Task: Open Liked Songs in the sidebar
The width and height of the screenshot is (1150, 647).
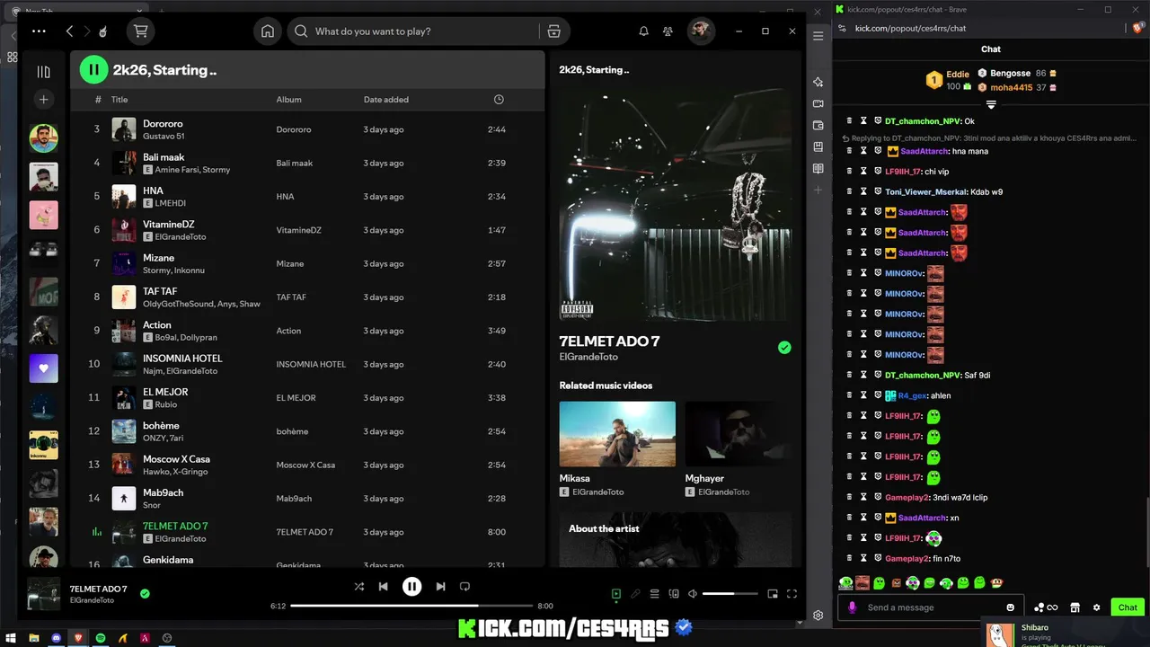Action: (43, 368)
